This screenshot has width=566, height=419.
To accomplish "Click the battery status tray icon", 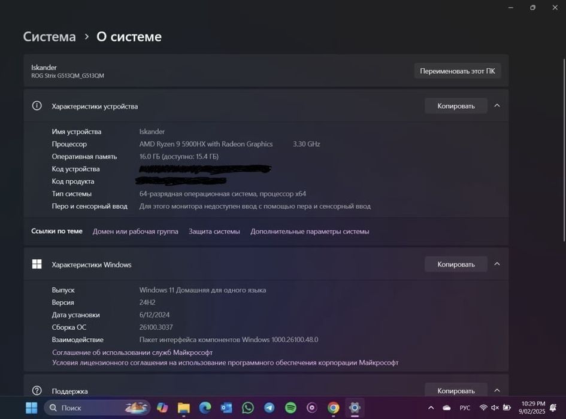I will 507,408.
